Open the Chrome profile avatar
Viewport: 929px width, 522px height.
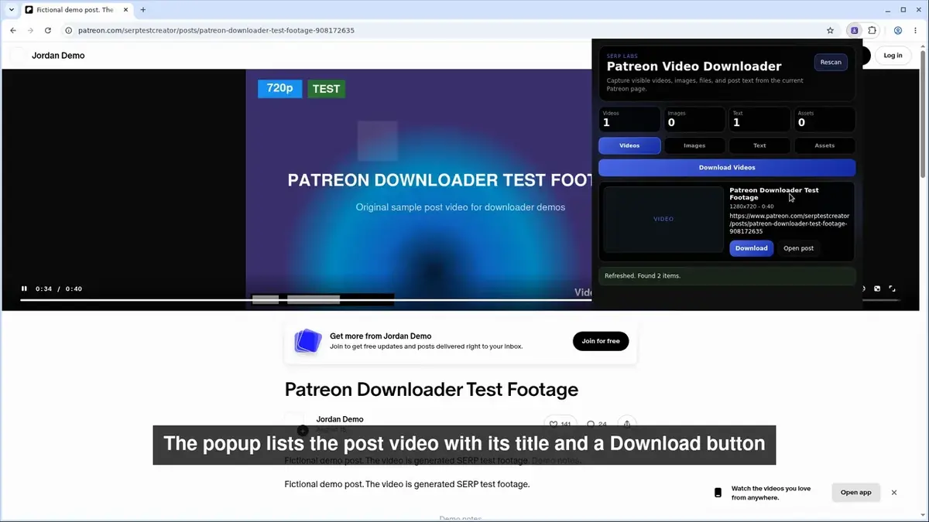point(897,30)
